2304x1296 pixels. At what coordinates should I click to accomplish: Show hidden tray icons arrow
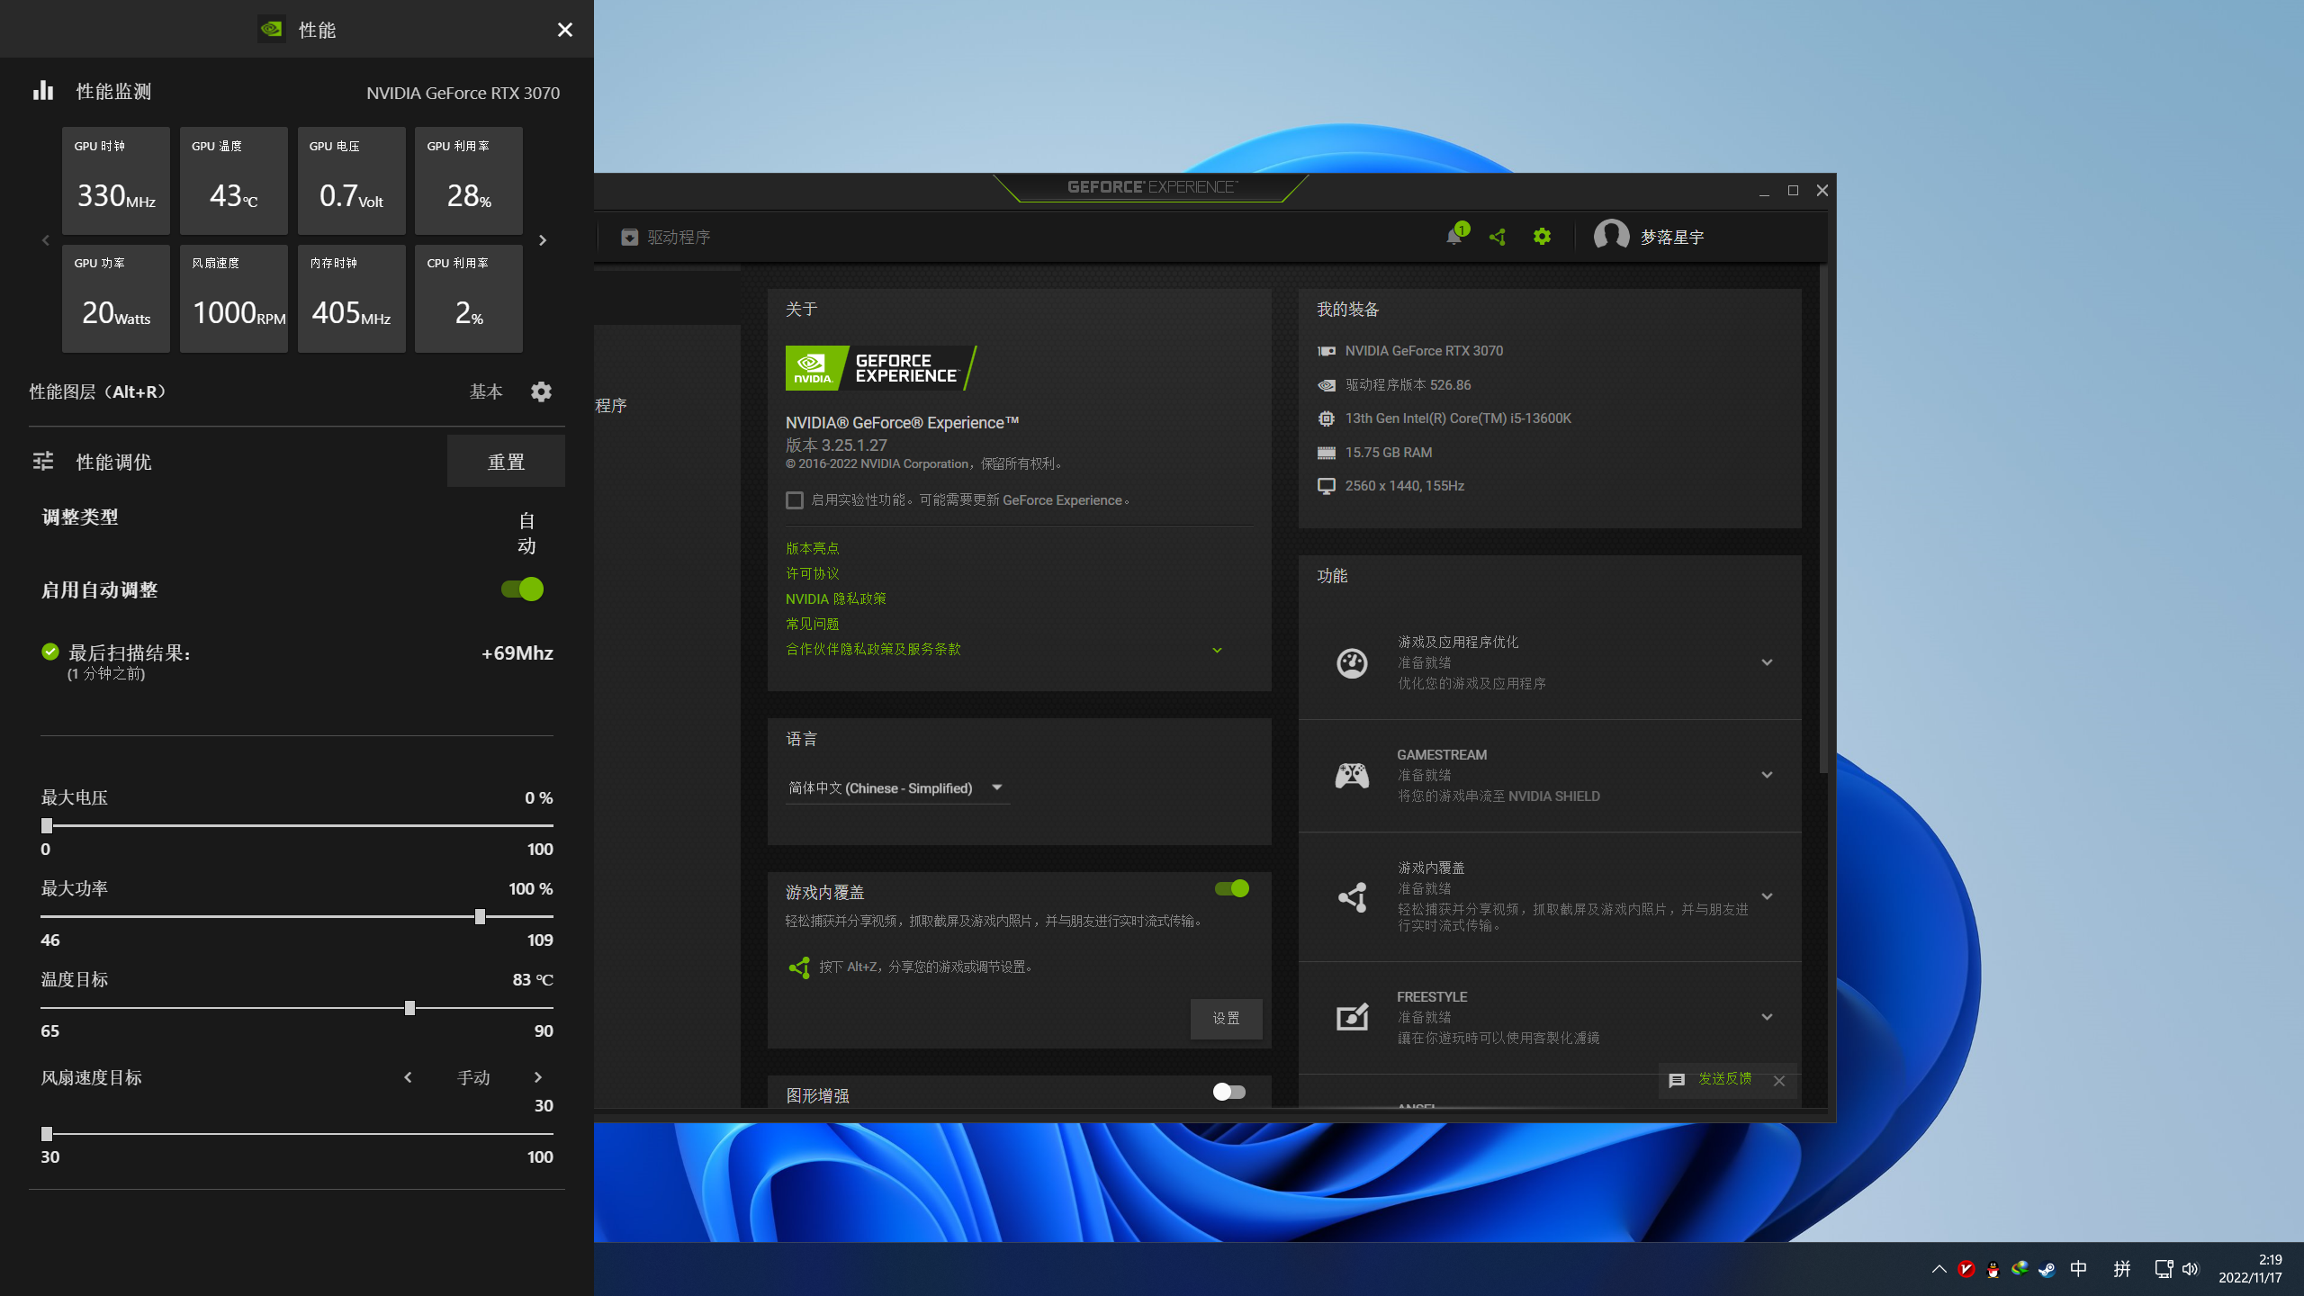[x=1939, y=1269]
